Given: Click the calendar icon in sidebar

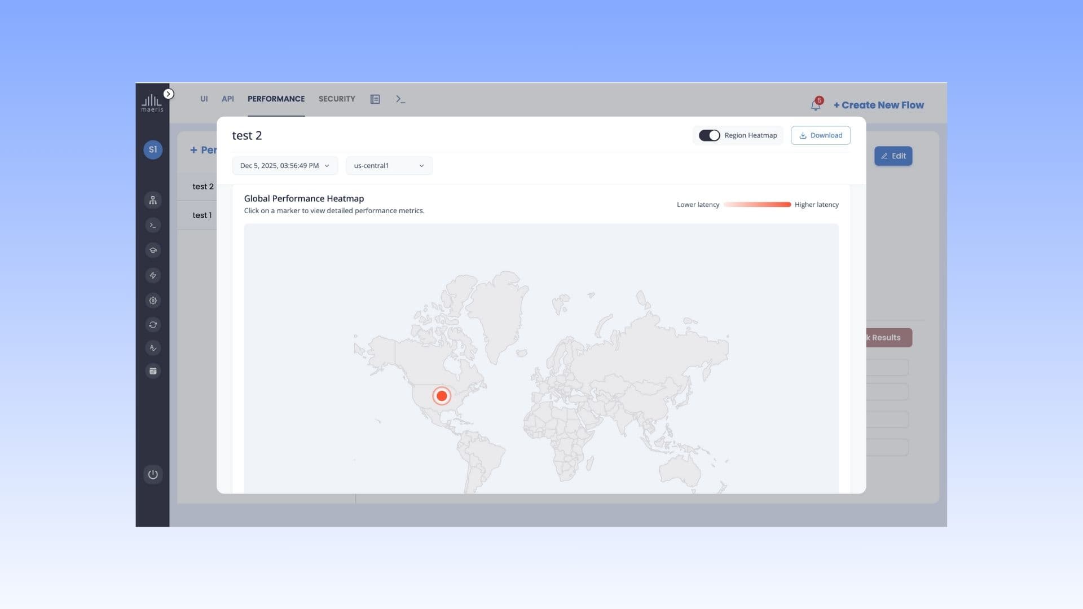Looking at the screenshot, I should click(153, 371).
